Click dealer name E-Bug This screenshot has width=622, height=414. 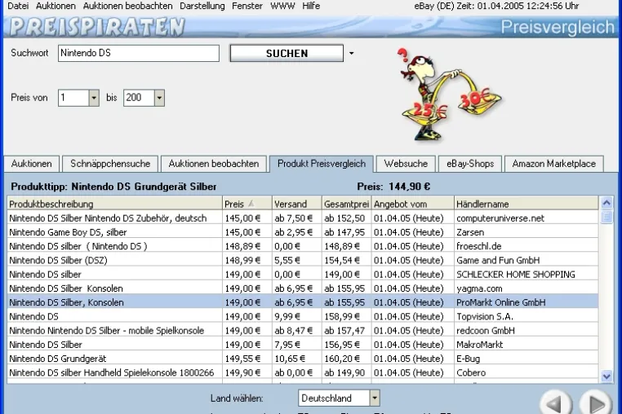(x=468, y=359)
